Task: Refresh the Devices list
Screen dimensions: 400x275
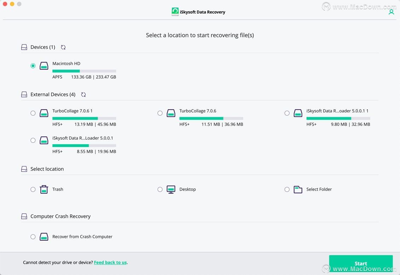Action: (x=63, y=47)
